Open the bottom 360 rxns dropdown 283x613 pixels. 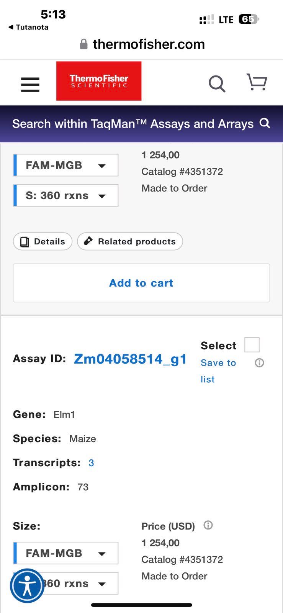(66, 583)
